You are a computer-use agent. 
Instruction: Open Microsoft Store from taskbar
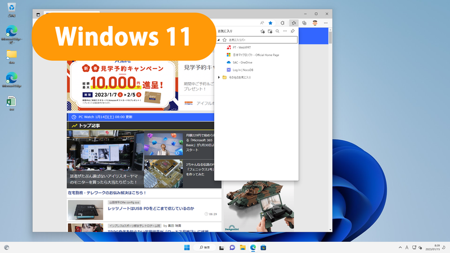click(x=263, y=247)
